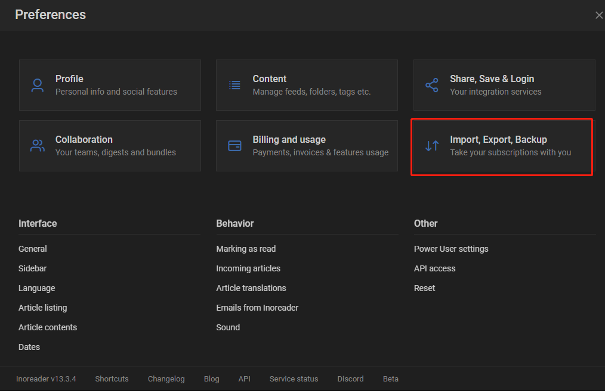Click the Profile person icon
605x391 pixels.
click(x=38, y=85)
